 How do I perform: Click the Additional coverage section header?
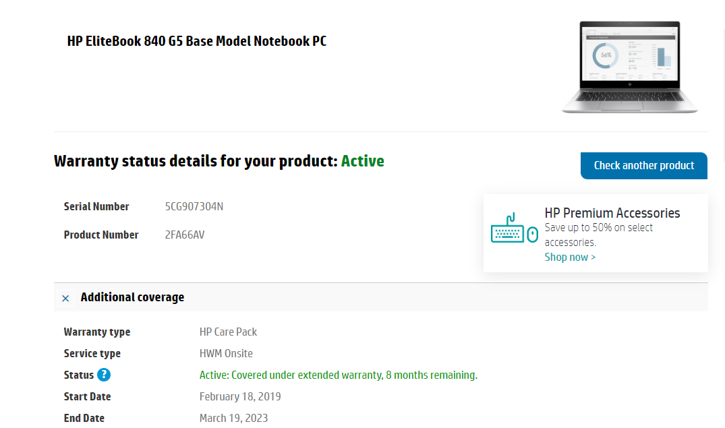132,297
